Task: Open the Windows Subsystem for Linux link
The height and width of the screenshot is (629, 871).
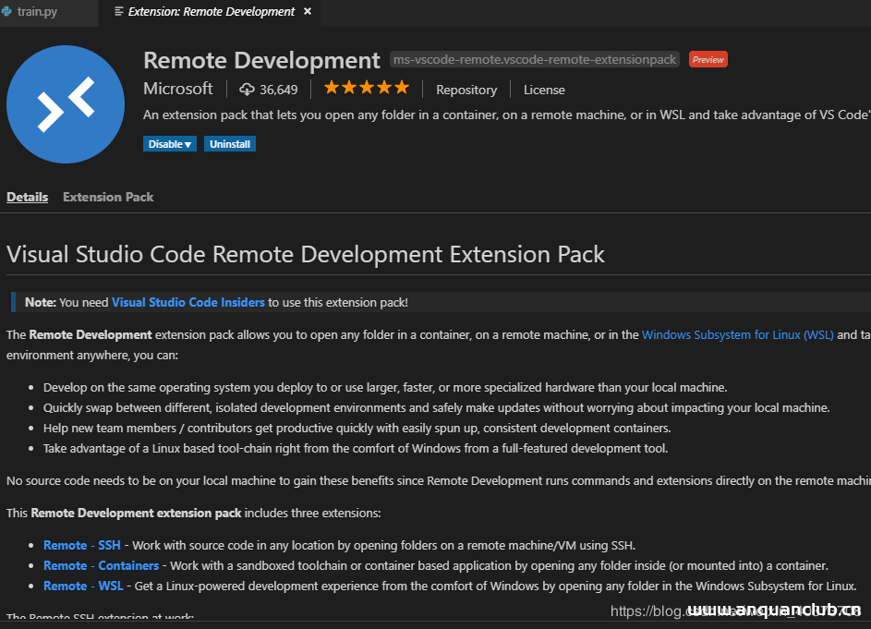Action: (x=737, y=334)
